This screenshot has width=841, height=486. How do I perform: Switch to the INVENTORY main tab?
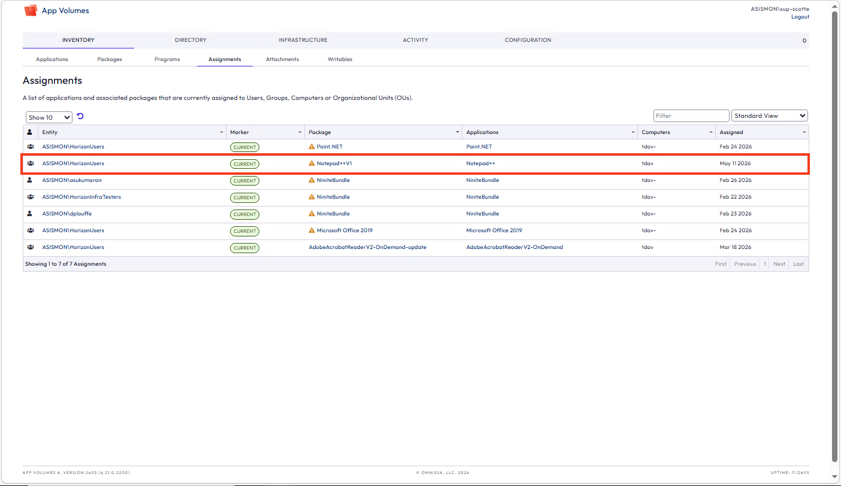tap(78, 40)
